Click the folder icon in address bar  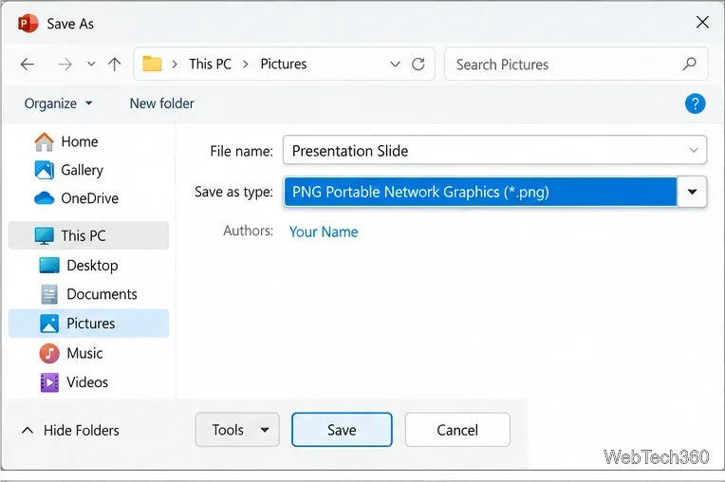point(152,64)
